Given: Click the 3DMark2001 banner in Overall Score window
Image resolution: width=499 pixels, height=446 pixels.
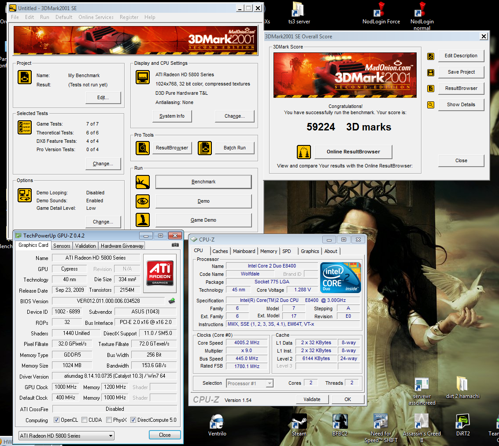Looking at the screenshot, I should 345,75.
